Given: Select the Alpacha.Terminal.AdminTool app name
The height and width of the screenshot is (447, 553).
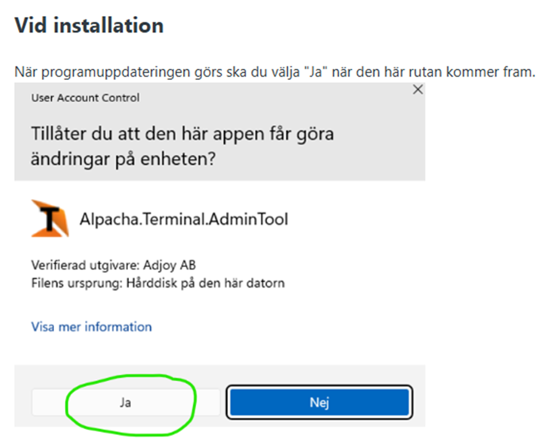Looking at the screenshot, I should point(184,219).
